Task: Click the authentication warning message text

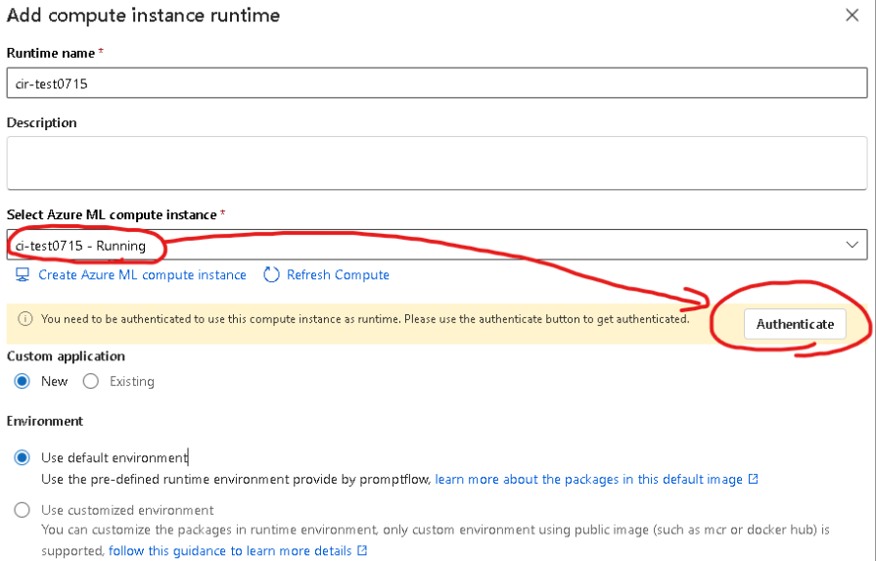Action: [x=364, y=319]
